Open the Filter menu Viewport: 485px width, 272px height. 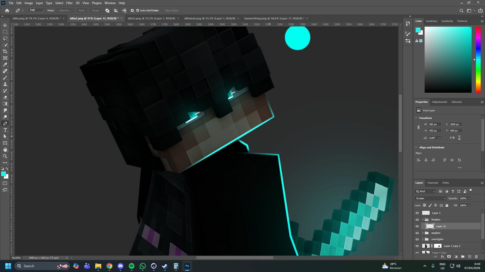70,3
